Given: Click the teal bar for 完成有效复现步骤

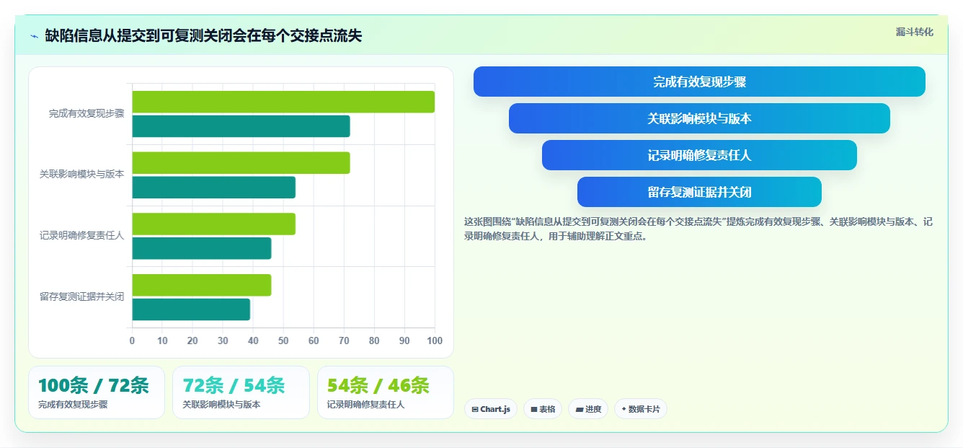Looking at the screenshot, I should [x=241, y=126].
